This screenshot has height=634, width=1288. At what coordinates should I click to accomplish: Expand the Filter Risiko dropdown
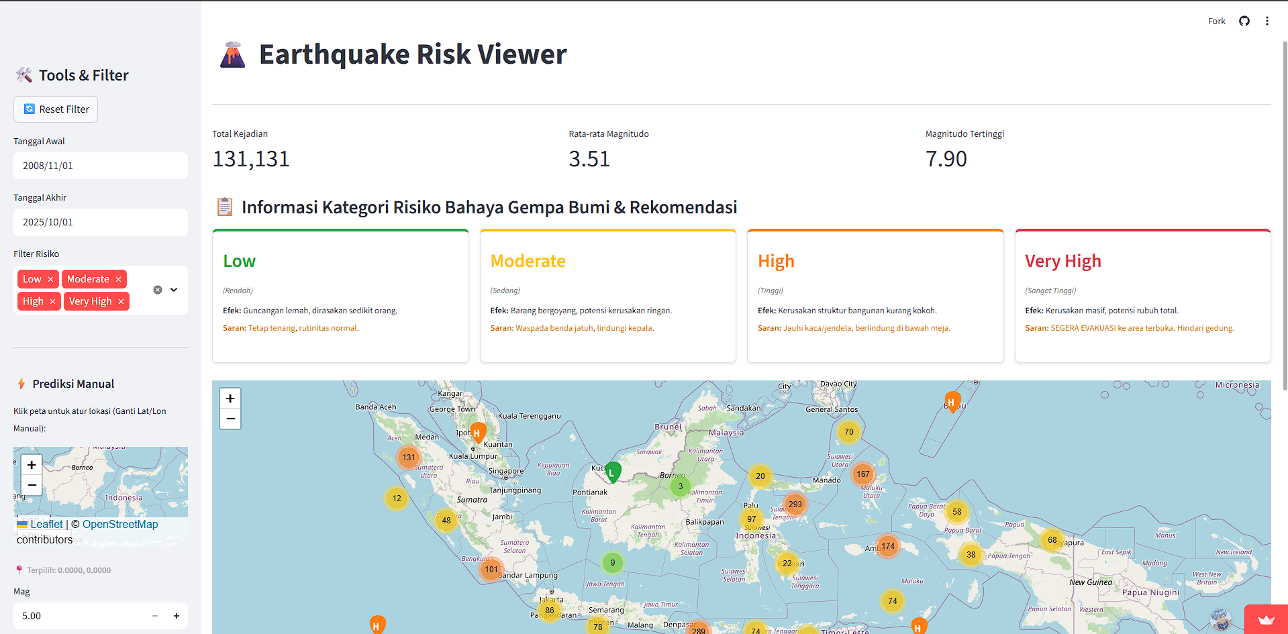[x=174, y=290]
